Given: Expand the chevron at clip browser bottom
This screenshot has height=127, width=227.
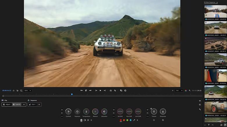Looking at the screenshot, I should [x=205, y=125].
